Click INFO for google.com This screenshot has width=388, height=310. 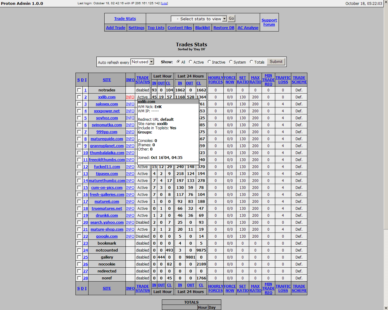click(130, 236)
